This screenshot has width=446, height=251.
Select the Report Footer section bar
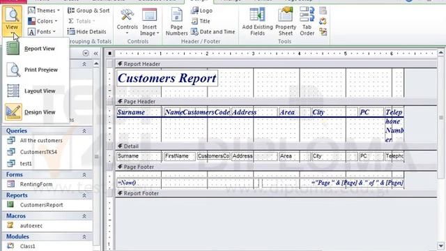coord(276,194)
